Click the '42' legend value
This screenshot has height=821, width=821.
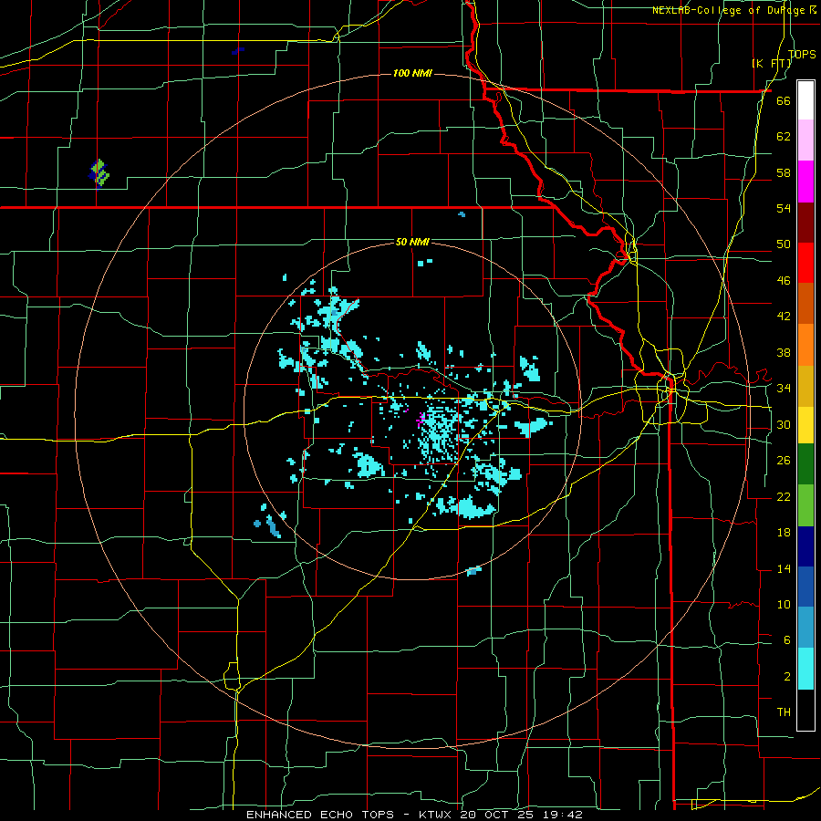point(784,317)
